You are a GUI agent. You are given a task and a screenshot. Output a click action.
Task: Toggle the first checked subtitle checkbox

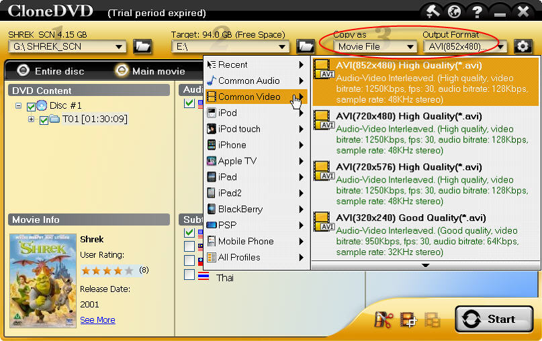pos(189,232)
